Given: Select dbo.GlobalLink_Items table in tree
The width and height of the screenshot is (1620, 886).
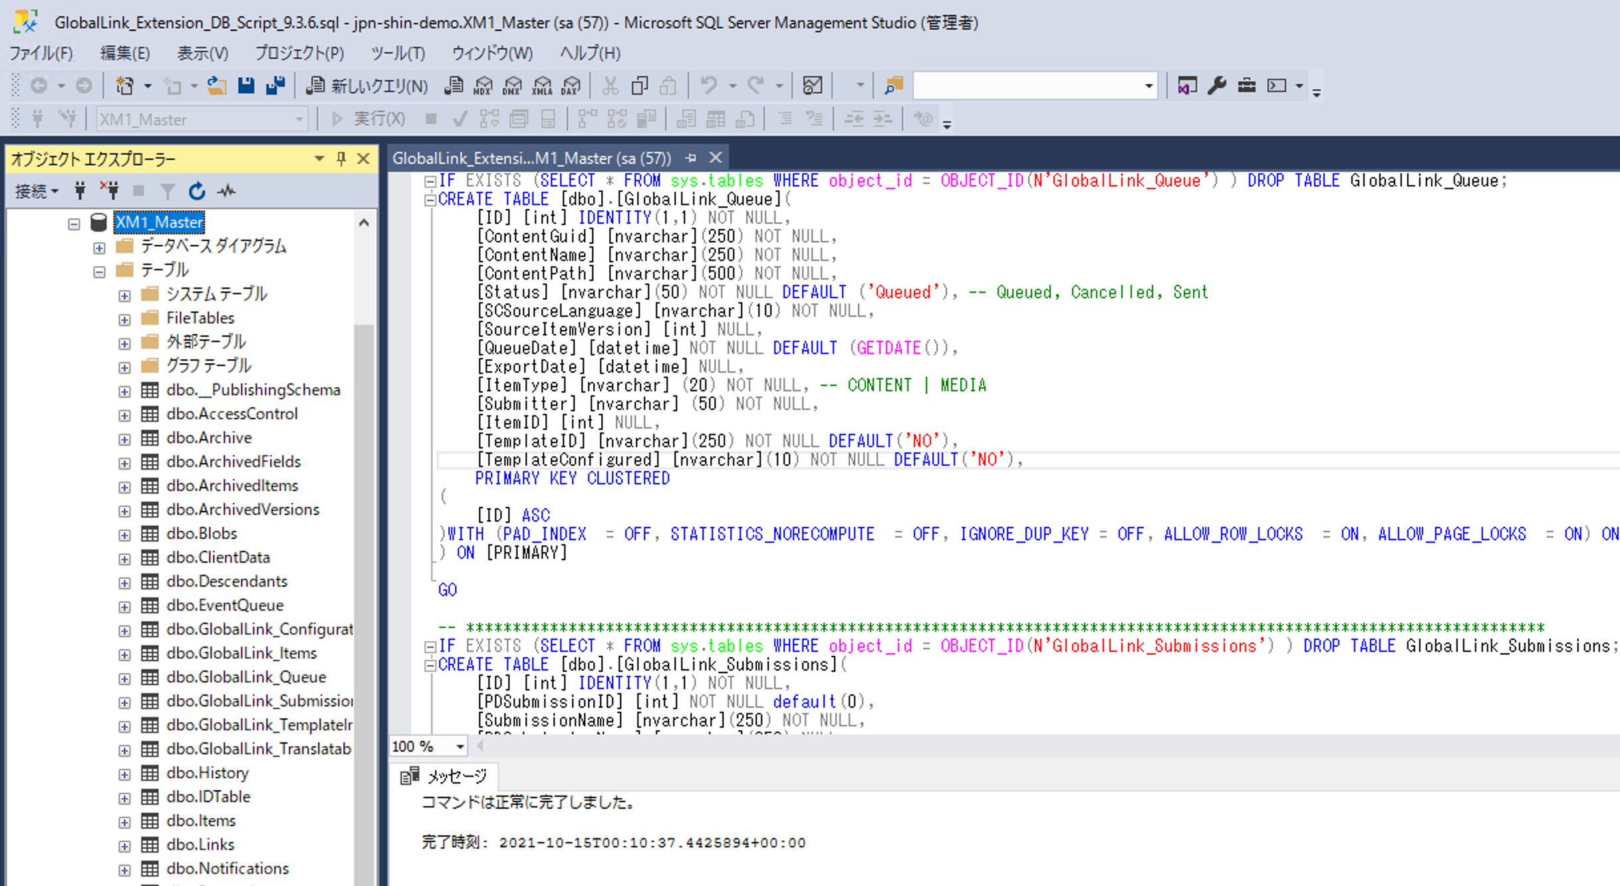Looking at the screenshot, I should [x=241, y=653].
